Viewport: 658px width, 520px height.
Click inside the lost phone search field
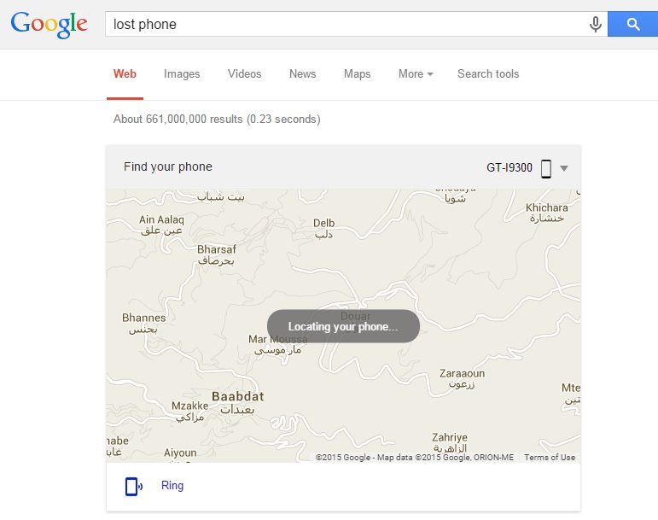tap(346, 25)
